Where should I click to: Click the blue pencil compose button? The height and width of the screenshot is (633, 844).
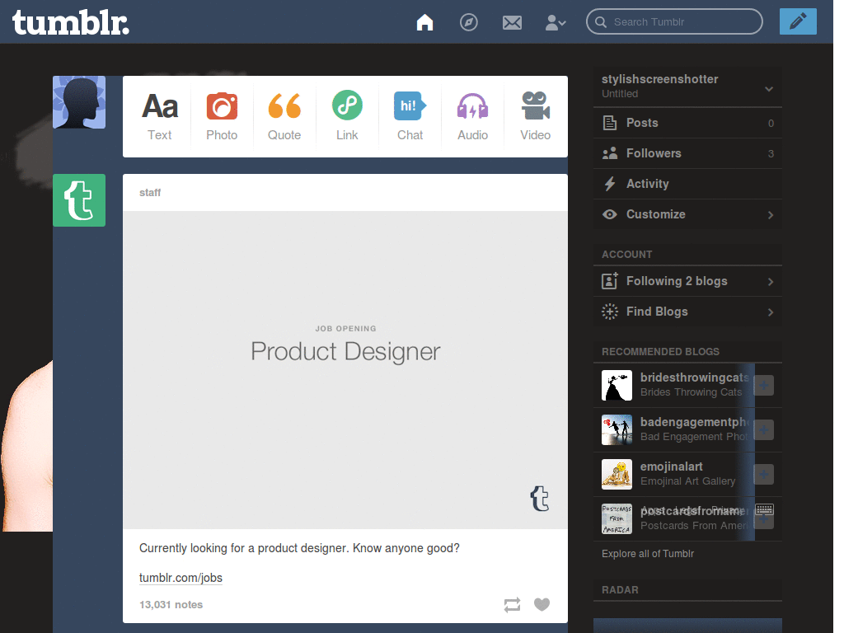[x=798, y=21]
